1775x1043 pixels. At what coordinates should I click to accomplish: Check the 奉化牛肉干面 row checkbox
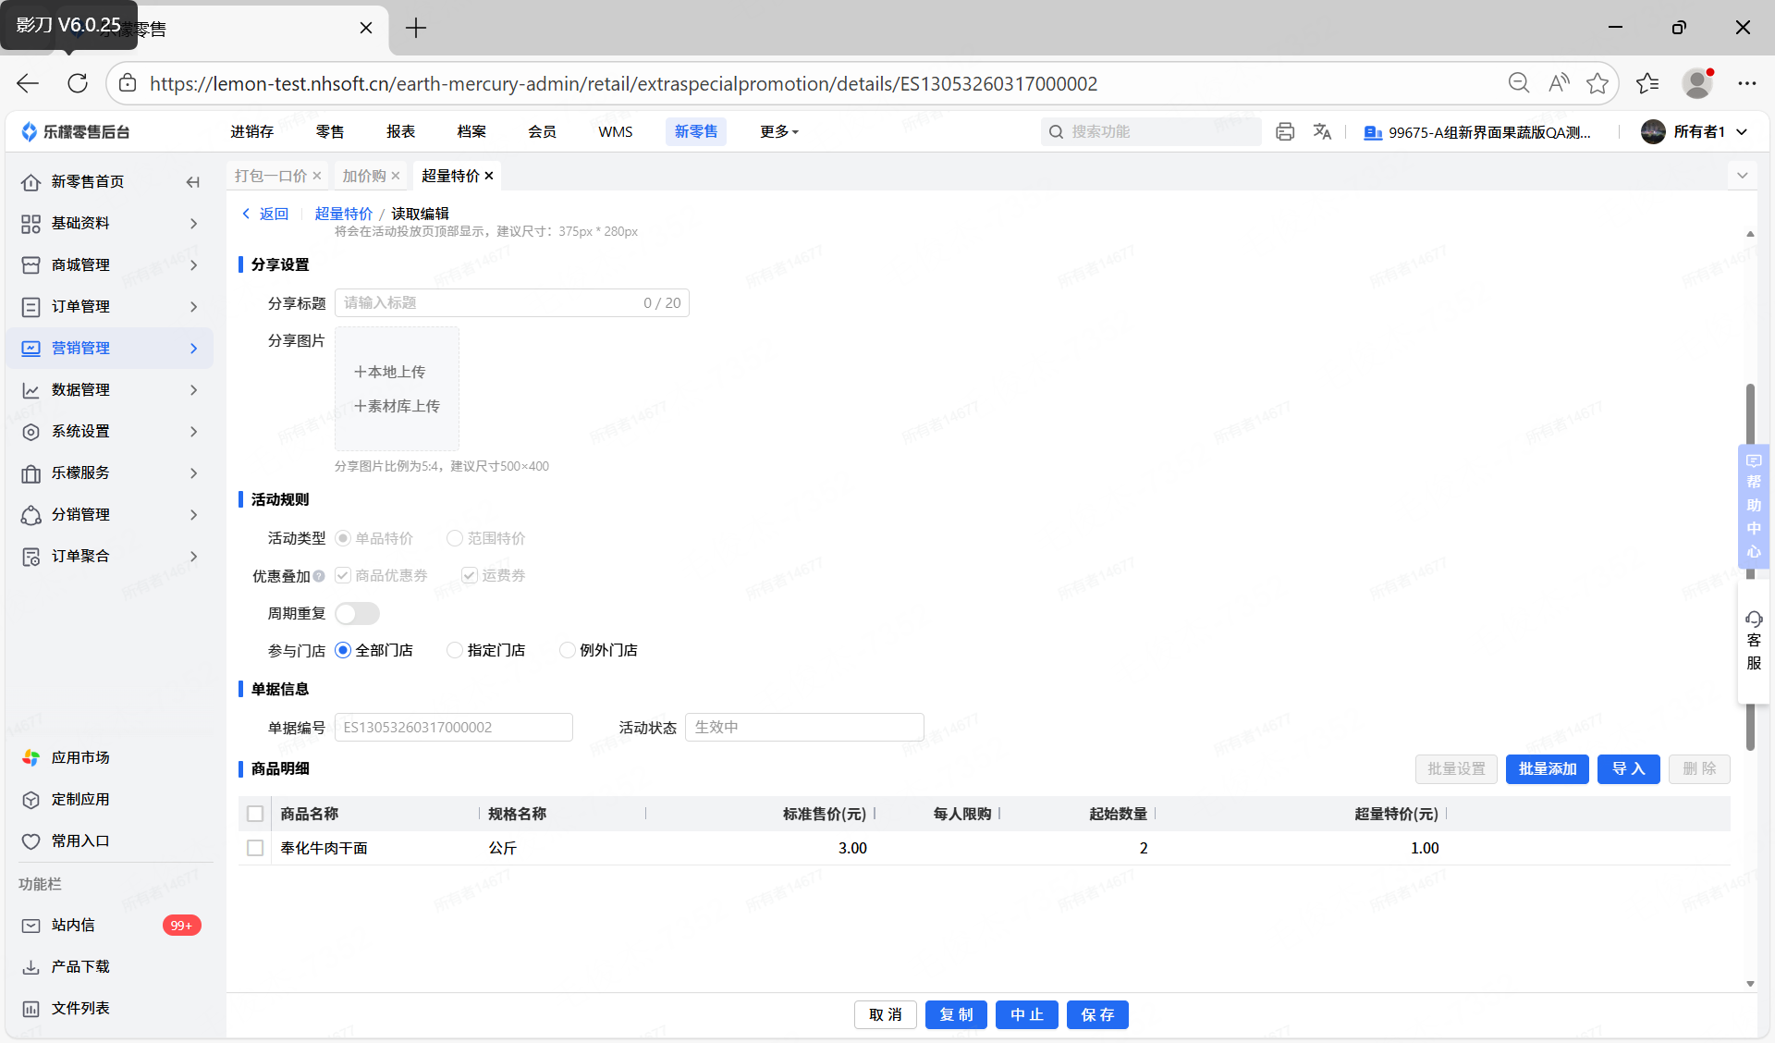[255, 848]
